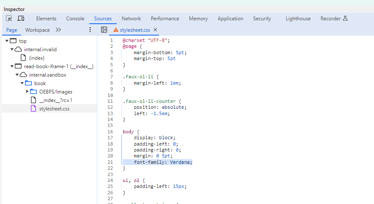Image resolution: width=374 pixels, height=204 pixels.
Task: Show more navigator tabs chevron
Action: pos(58,30)
